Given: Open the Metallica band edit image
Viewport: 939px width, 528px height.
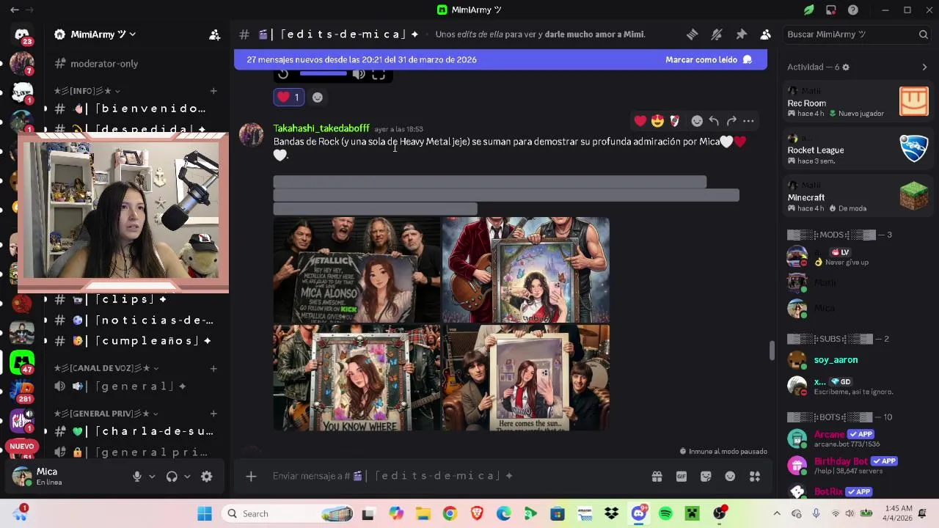Looking at the screenshot, I should tap(357, 270).
